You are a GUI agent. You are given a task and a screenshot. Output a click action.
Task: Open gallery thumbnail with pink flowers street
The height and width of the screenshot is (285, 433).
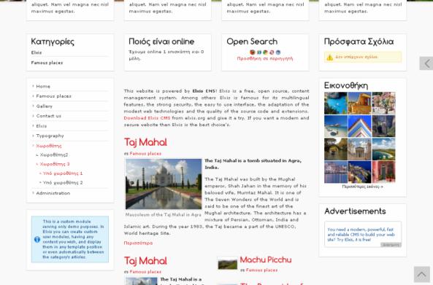tap(383, 103)
